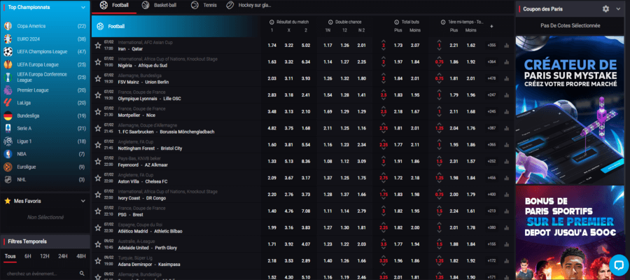Pick odds 8.36 for AZ Alkmaar win

pos(306,161)
